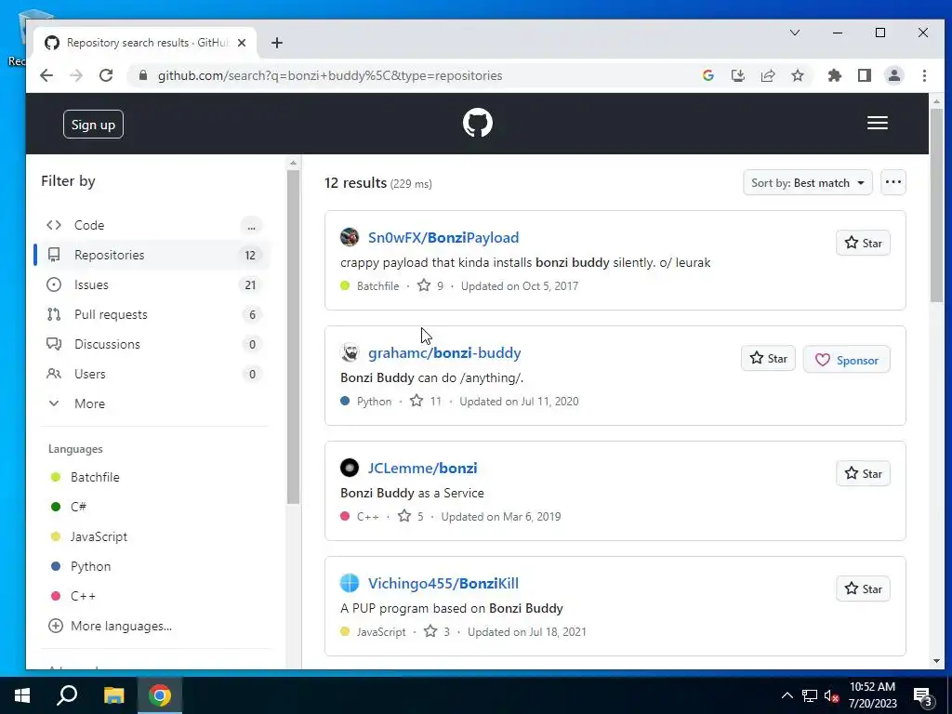Click the GitHub Octocat logo in header
This screenshot has height=714, width=952.
(x=477, y=124)
